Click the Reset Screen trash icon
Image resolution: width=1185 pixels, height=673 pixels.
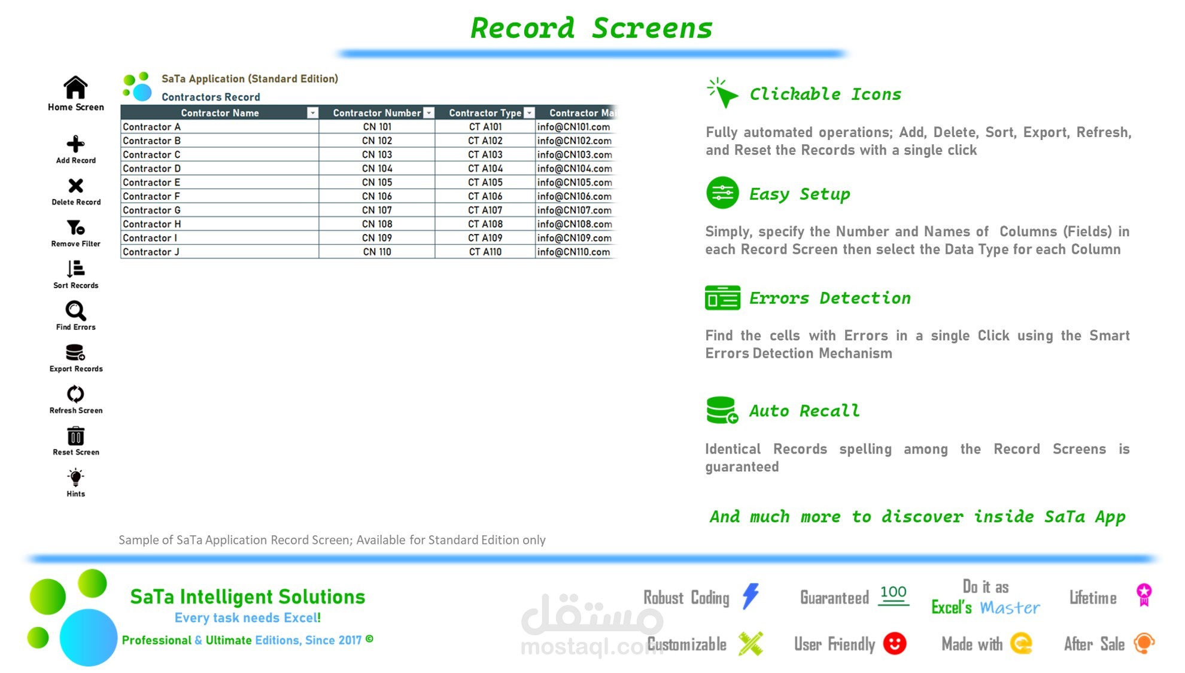pyautogui.click(x=75, y=436)
